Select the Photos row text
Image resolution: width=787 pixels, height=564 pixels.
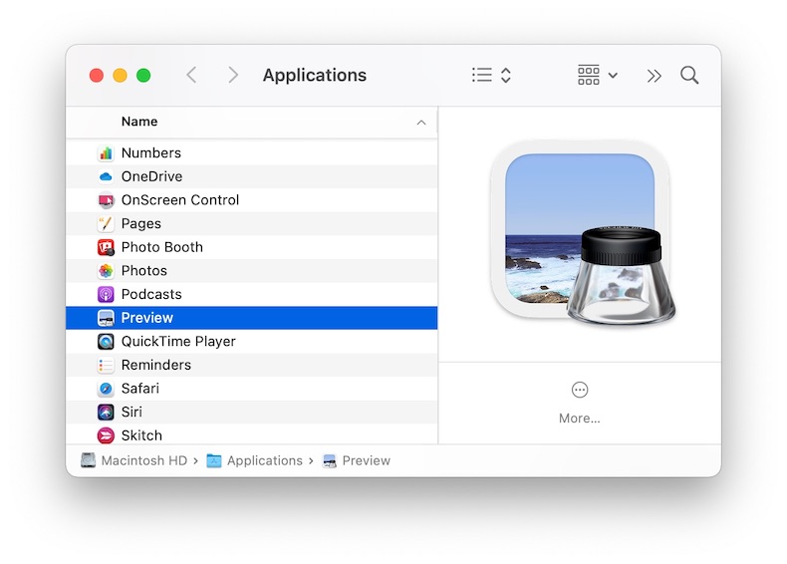tap(144, 271)
